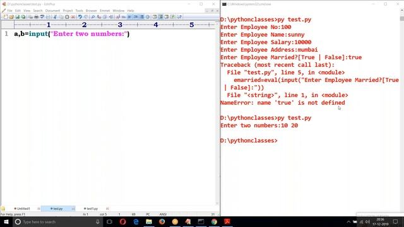Click the folder icon left of document tabs
Viewport: 404px width, 227px height.
pyautogui.click(x=3, y=209)
